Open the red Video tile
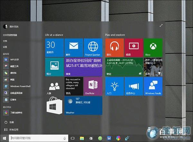The height and width of the screenshot is (142, 193). (x=134, y=48)
